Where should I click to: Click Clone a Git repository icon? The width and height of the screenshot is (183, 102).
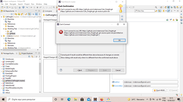(x=19, y=14)
